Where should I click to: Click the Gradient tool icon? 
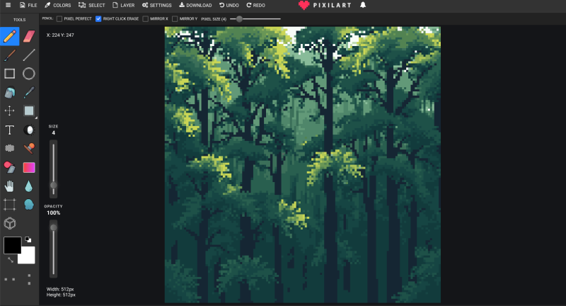[x=29, y=167]
